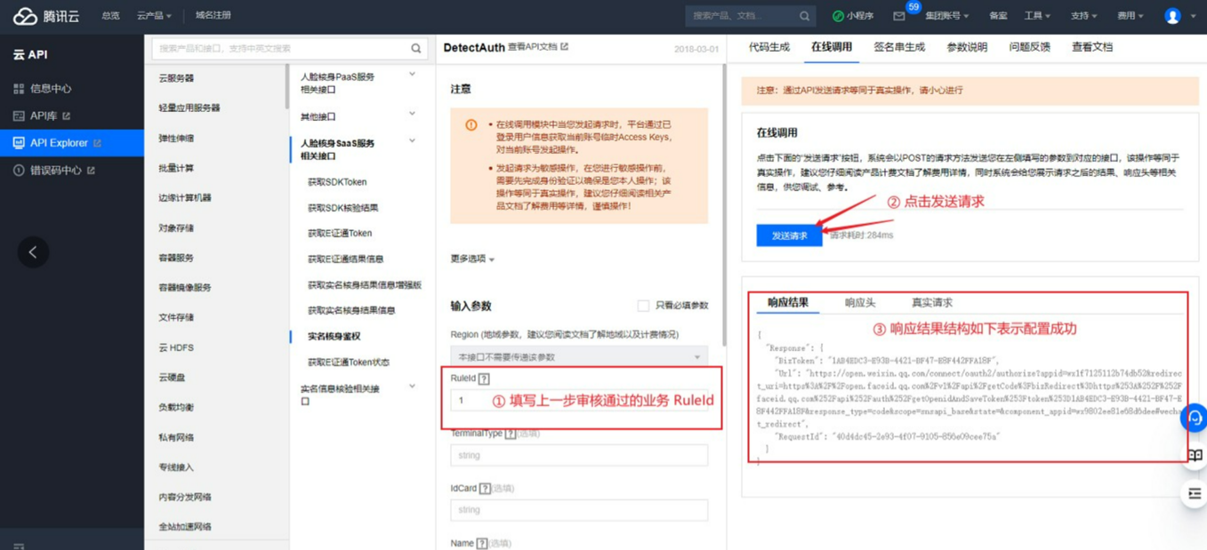Select the 获取E证通Token API
Screen dimensions: 1207x550
click(340, 234)
